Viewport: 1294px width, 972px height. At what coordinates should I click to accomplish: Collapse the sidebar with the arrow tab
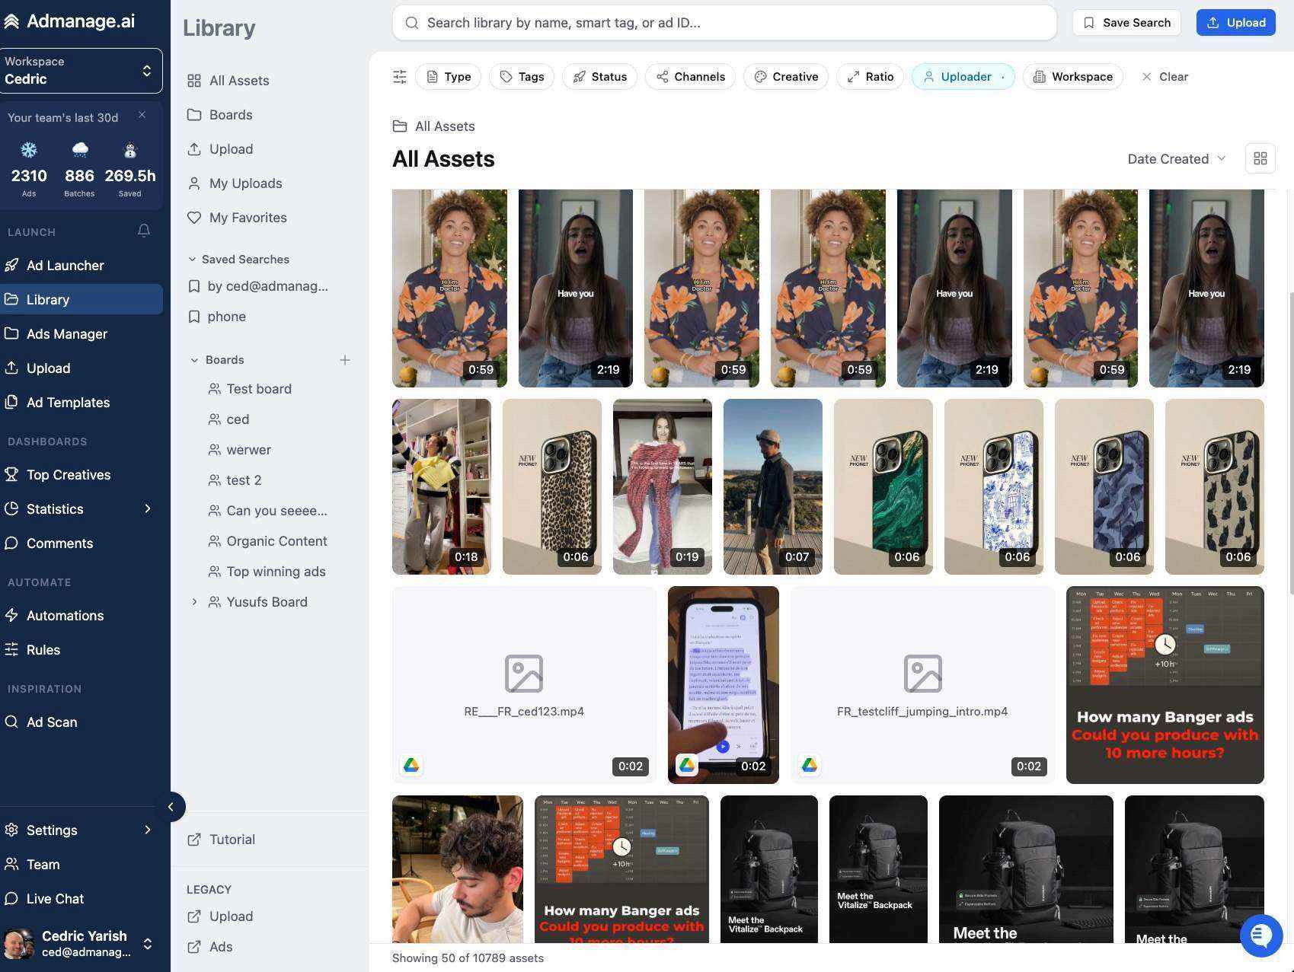tap(171, 806)
